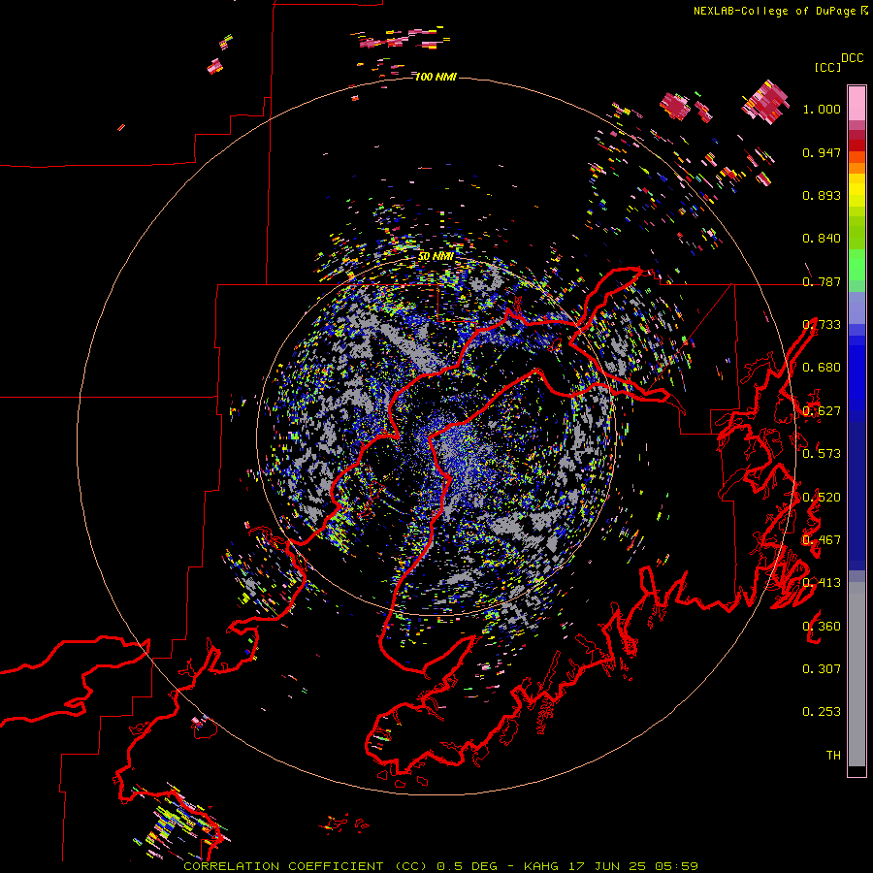
Task: Click the NEXLAB-College of DuPage credit text
Action: (775, 11)
